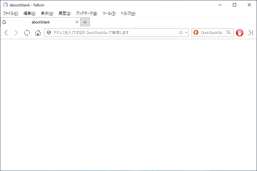Open a new tab with plus button
Screen dimensions: 257x171
click(85, 22)
